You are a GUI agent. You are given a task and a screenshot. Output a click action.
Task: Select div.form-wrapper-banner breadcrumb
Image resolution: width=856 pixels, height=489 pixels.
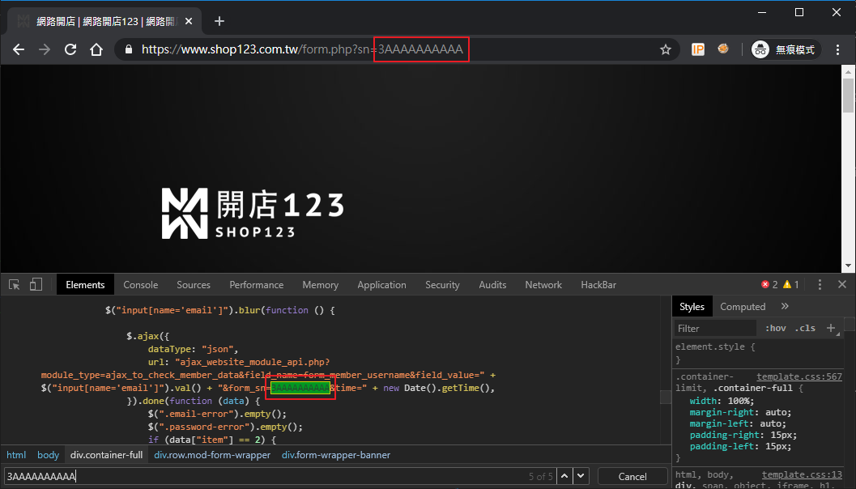336,455
